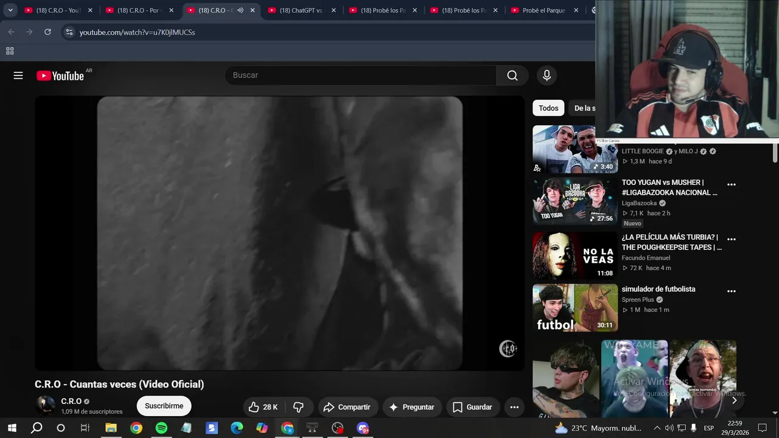779x438 pixels.
Task: Open LITTLE BOOGIE y MILO J video thumbnail
Action: click(x=575, y=150)
